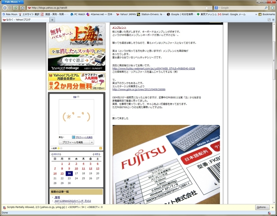Click in the address bar URL field
The width and height of the screenshot is (277, 216).
(x=117, y=8)
